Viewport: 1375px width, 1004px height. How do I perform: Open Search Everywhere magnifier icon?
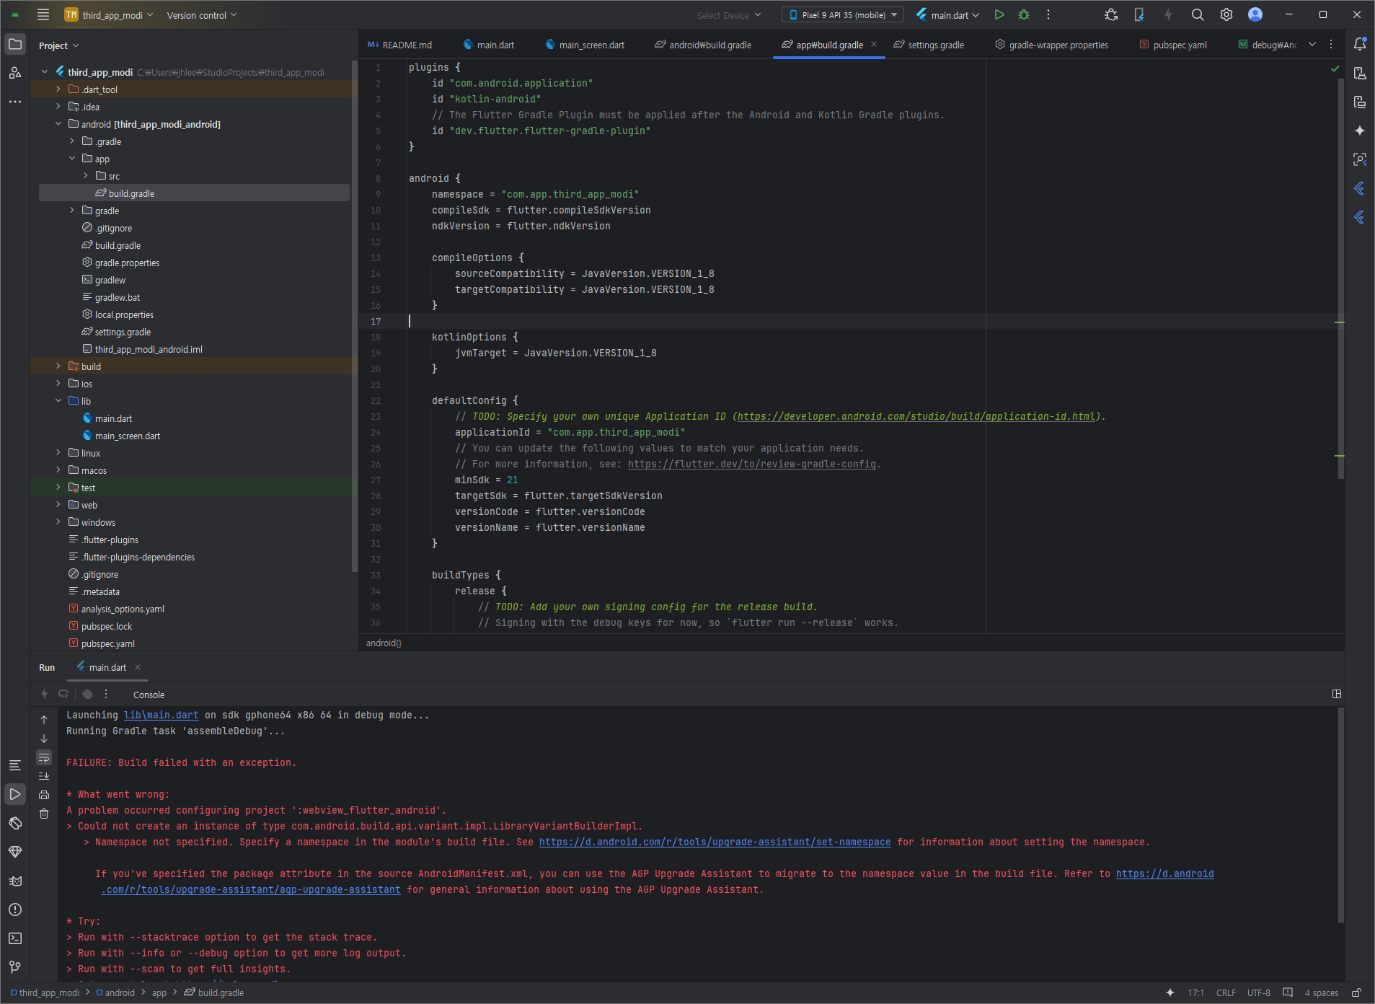(1198, 14)
